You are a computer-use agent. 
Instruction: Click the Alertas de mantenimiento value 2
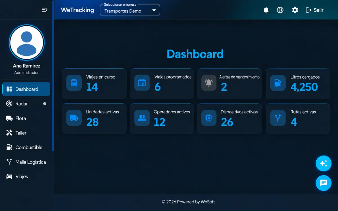(224, 87)
